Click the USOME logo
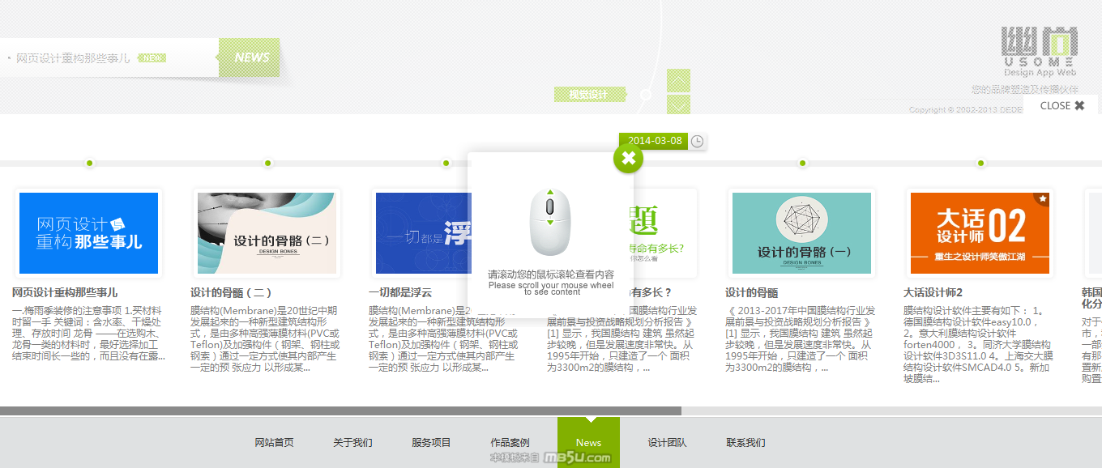Viewport: 1102px width, 468px height. pyautogui.click(x=1040, y=49)
